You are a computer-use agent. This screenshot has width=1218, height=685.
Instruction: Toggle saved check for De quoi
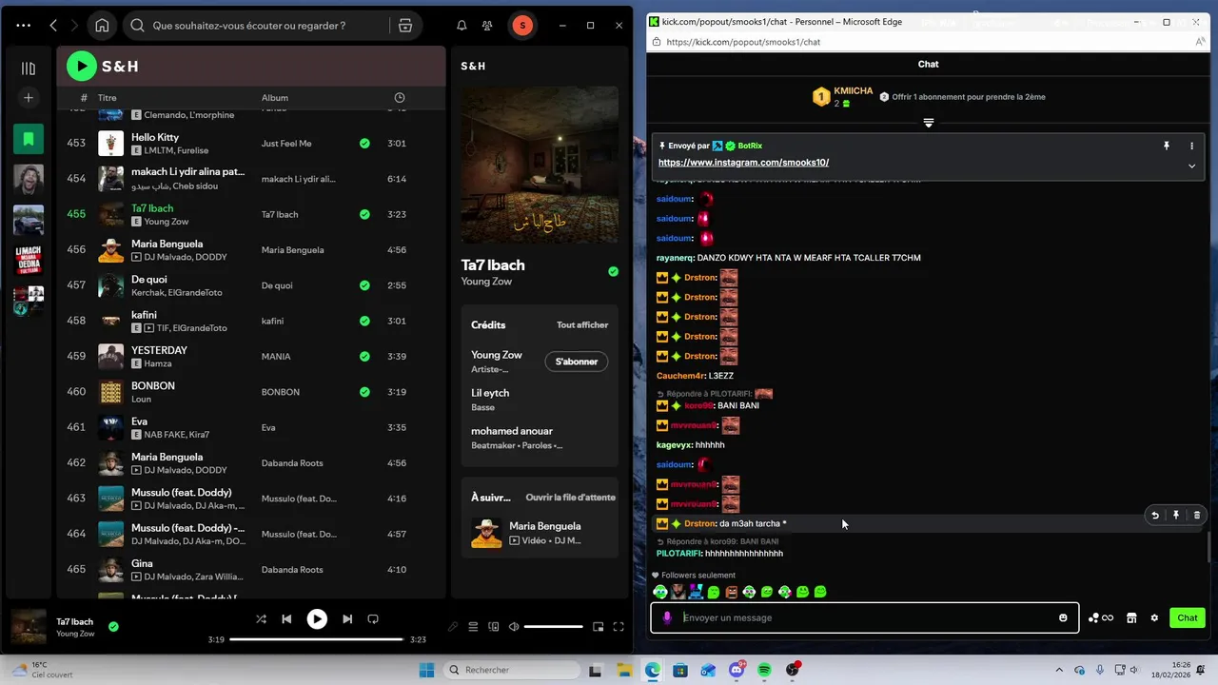click(x=364, y=285)
